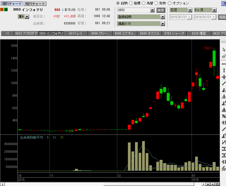Select the lower vertical dotted lines tool
The height and width of the screenshot is (186, 226).
(x=224, y=162)
